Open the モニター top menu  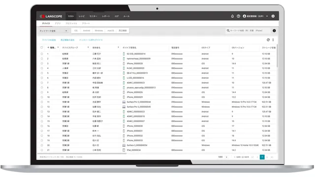point(93,16)
